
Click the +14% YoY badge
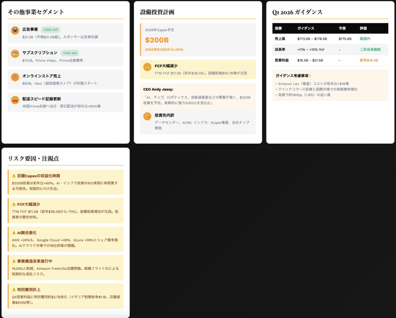click(70, 53)
